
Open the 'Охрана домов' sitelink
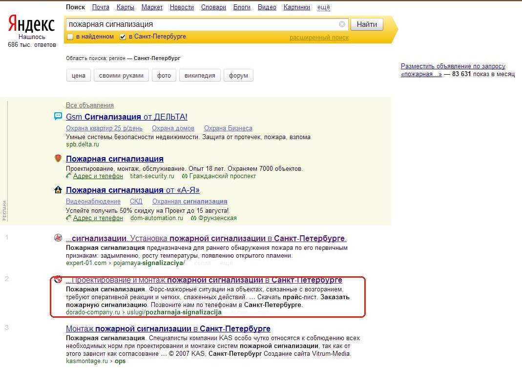tap(173, 128)
